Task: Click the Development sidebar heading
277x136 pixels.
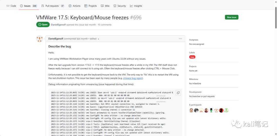Action: coord(195,92)
